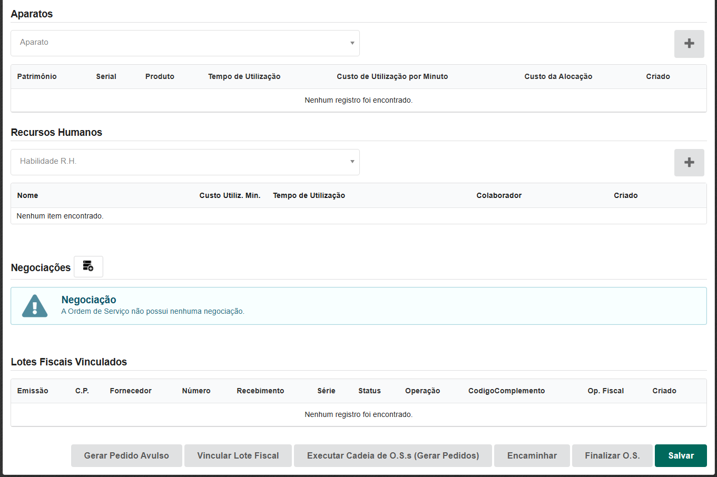717x477 pixels.
Task: Save the form with the Salvar button
Action: [681, 455]
